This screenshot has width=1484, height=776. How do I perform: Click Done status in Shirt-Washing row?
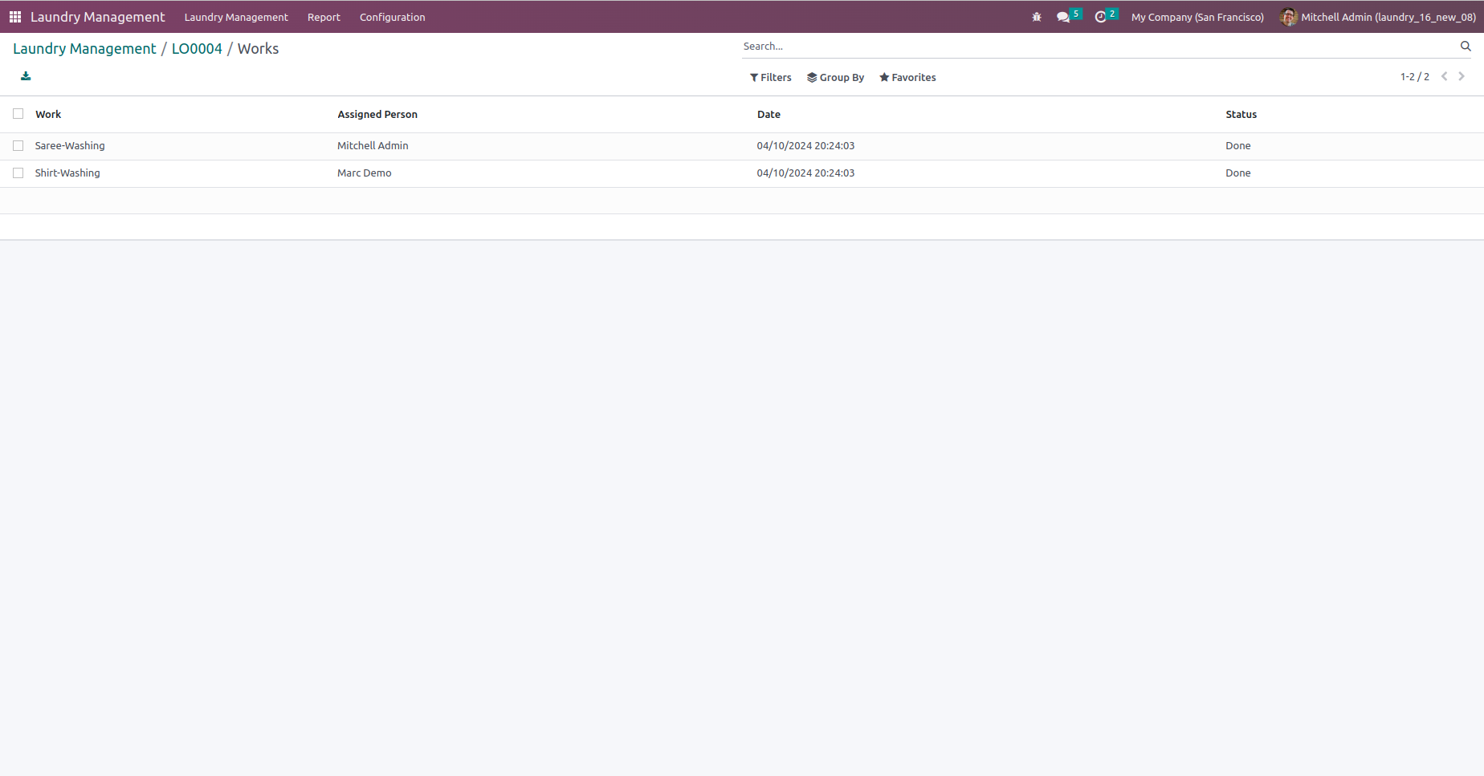[x=1237, y=173]
